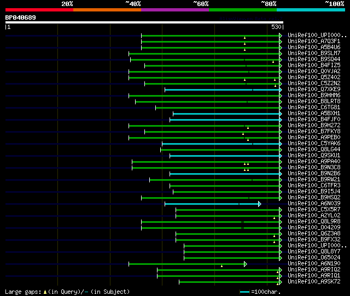Open hit UniRef100_A7Q3F1
The width and height of the screenshot is (350, 296).
(314, 42)
